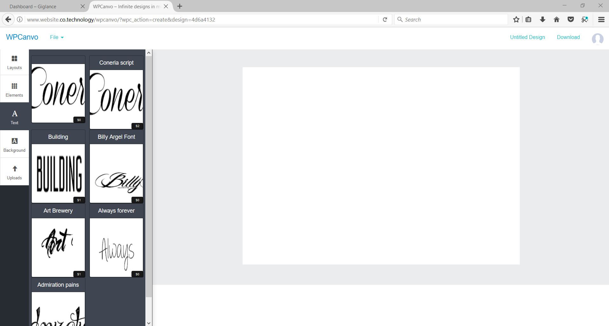
Task: Click the $0 price badge on Always forever
Action: [x=137, y=274]
